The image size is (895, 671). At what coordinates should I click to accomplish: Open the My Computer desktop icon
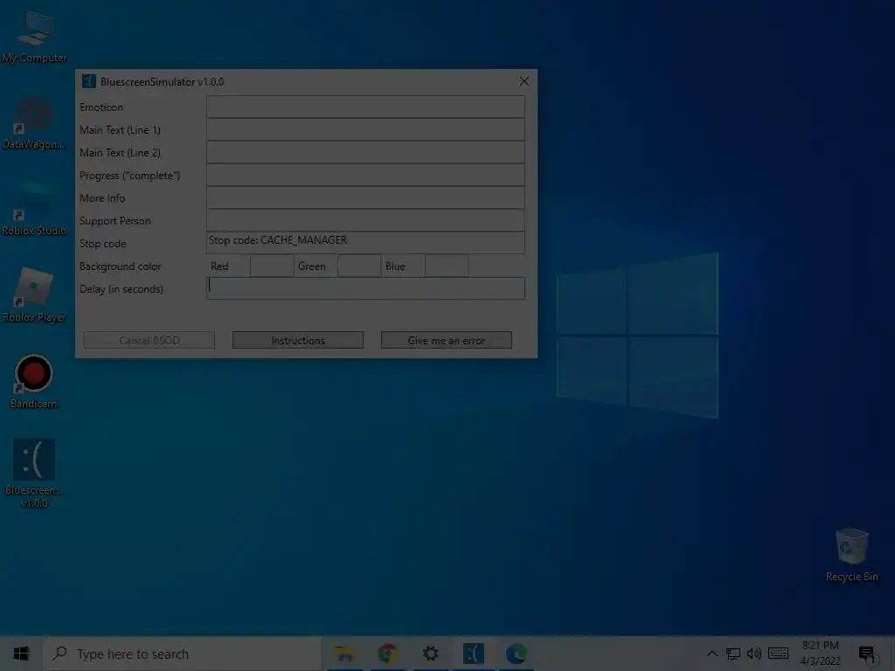click(34, 36)
